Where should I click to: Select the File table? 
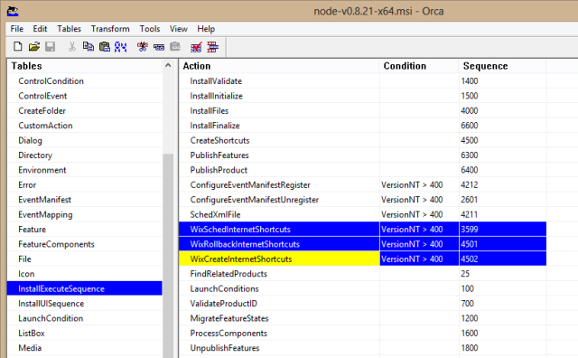24,259
